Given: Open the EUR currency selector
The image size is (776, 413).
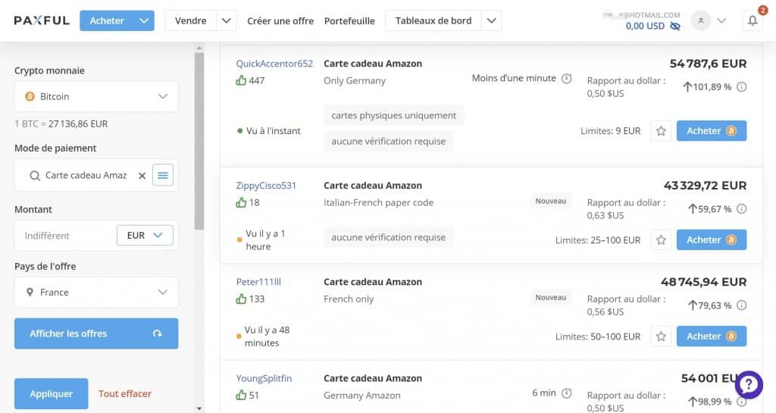Looking at the screenshot, I should (145, 236).
